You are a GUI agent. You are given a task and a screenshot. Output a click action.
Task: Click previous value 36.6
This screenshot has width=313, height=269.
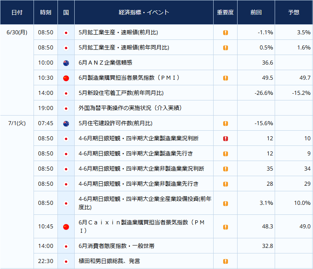click(267, 63)
